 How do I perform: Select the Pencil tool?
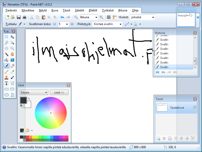click(7, 72)
